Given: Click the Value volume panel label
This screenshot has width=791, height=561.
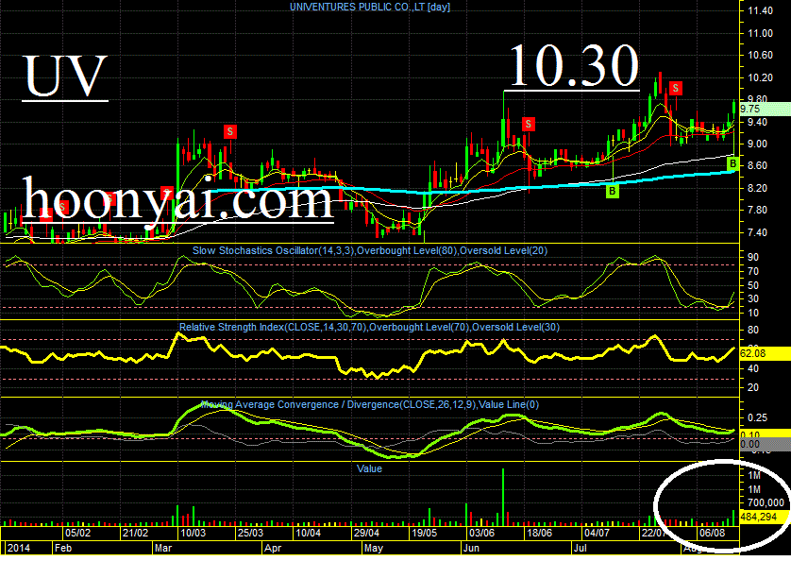Looking at the screenshot, I should [369, 468].
